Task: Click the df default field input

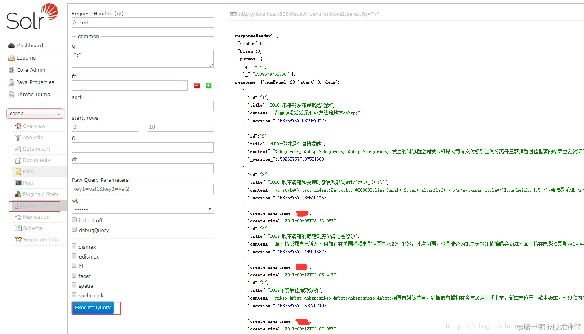Action: coord(143,168)
